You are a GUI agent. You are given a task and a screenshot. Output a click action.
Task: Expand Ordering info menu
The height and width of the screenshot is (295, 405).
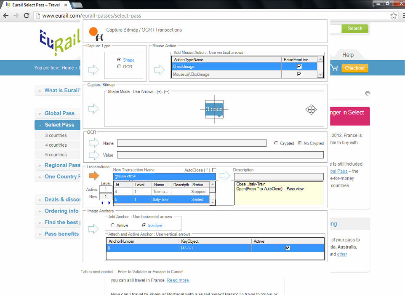pos(57,211)
